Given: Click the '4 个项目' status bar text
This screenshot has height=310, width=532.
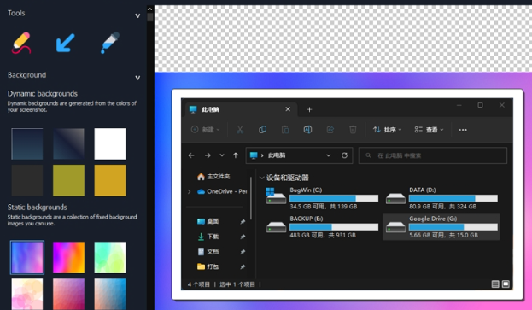Looking at the screenshot, I should pyautogui.click(x=199, y=284).
